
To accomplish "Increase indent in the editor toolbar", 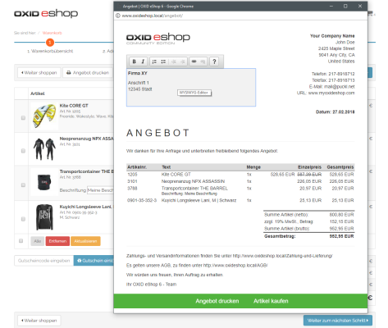I will [x=183, y=61].
